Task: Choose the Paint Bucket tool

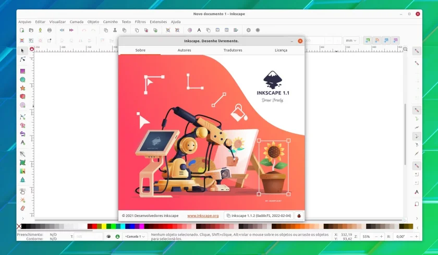Action: [22, 179]
